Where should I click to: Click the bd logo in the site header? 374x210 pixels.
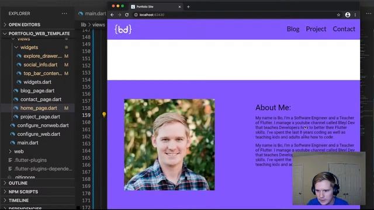(x=123, y=29)
